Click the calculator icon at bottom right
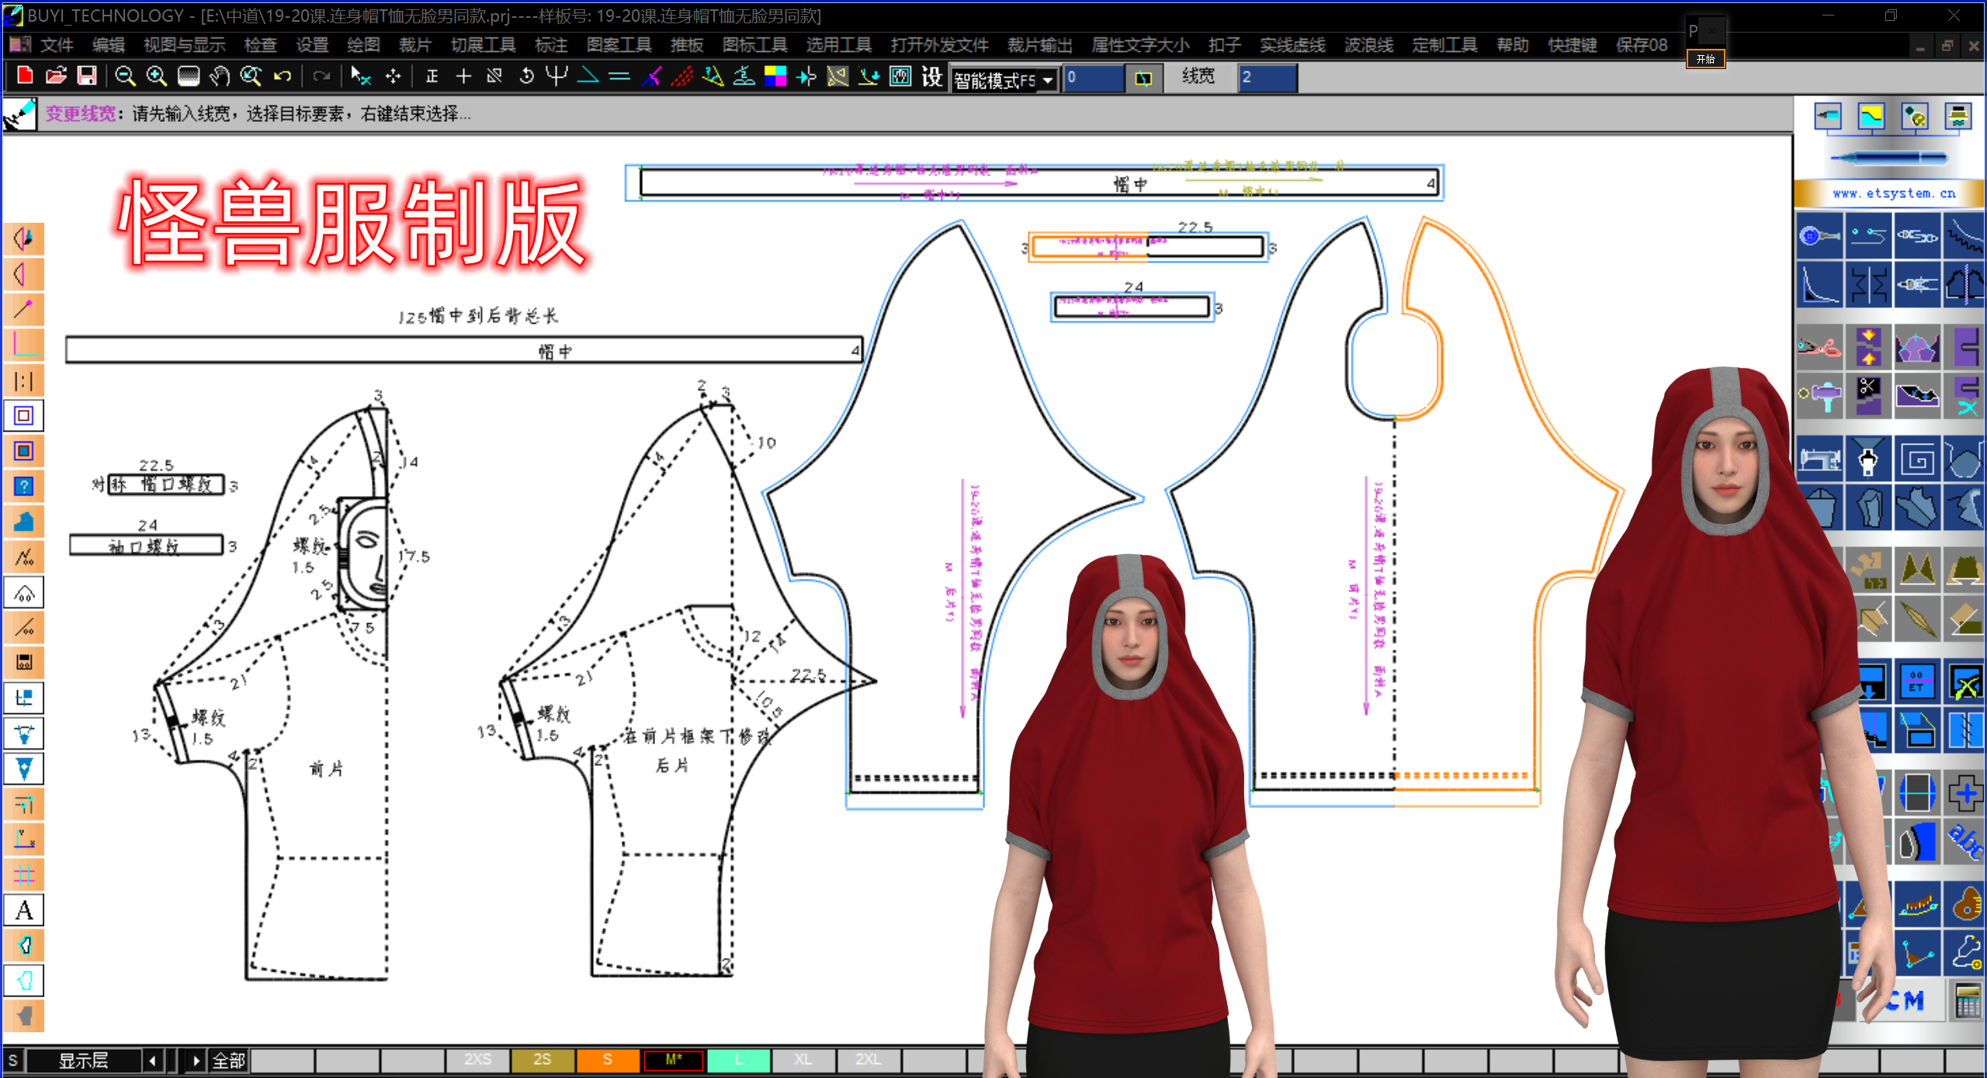1987x1078 pixels. [x=1968, y=1000]
